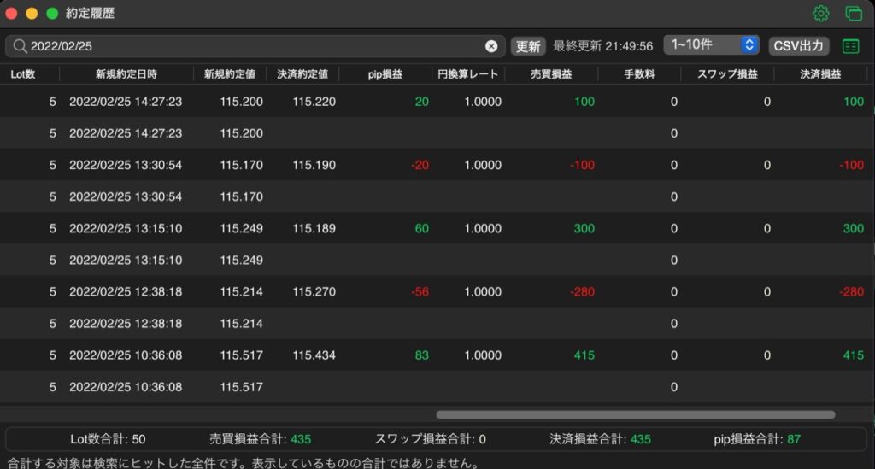The width and height of the screenshot is (875, 469).
Task: Sort by the Lot数 column header
Action: tap(23, 74)
